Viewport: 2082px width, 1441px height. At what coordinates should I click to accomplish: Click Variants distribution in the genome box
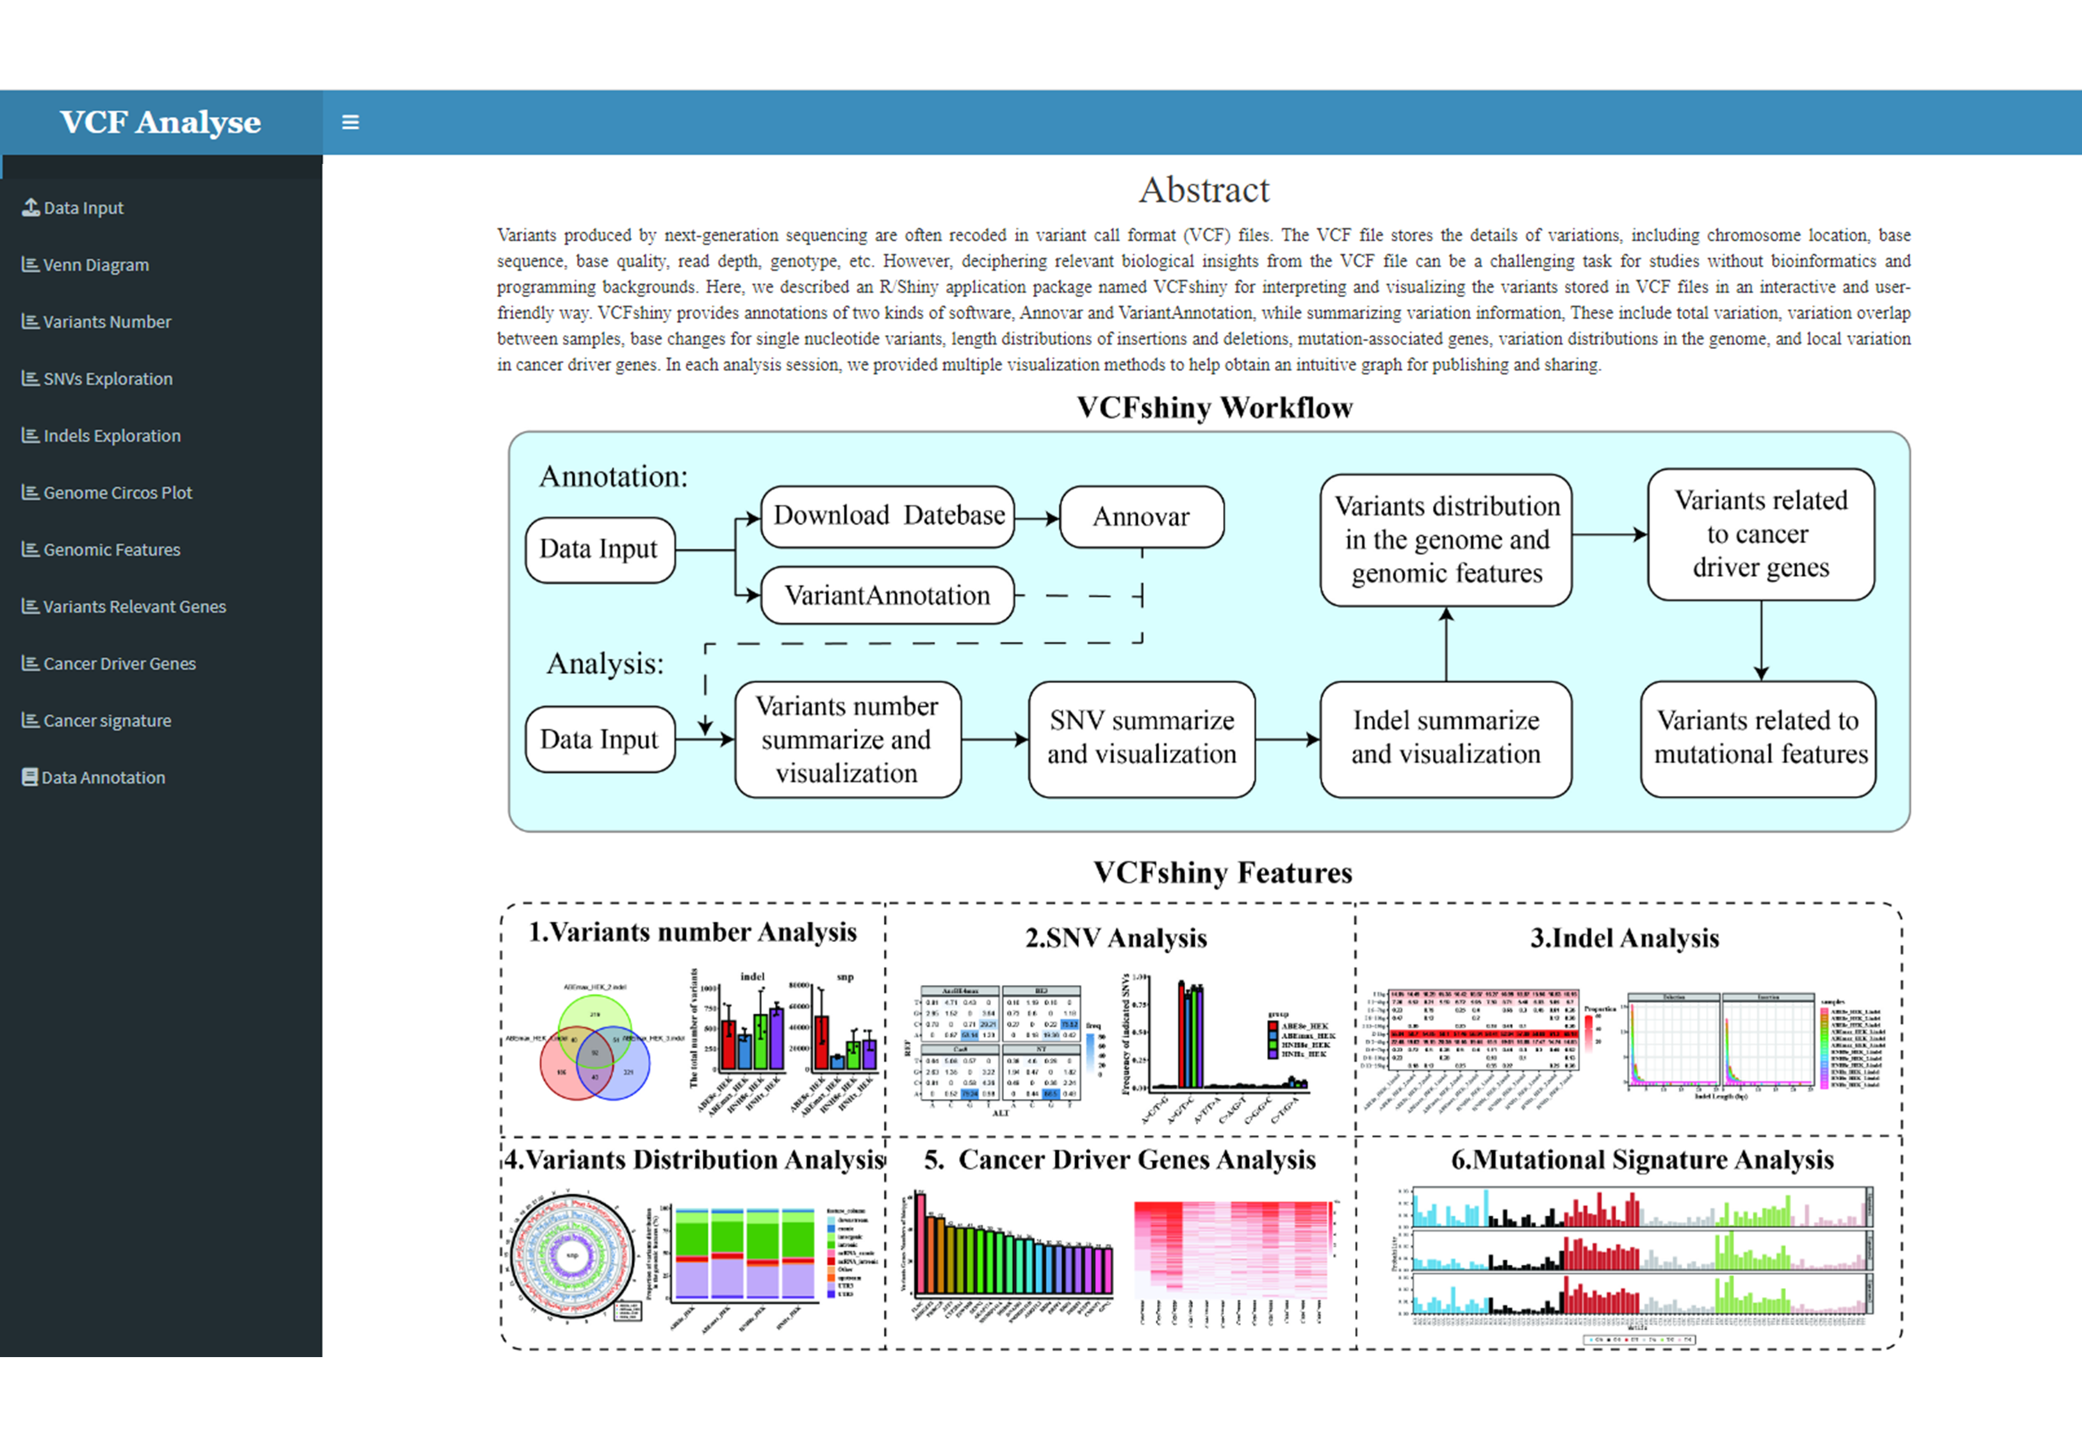(1445, 540)
